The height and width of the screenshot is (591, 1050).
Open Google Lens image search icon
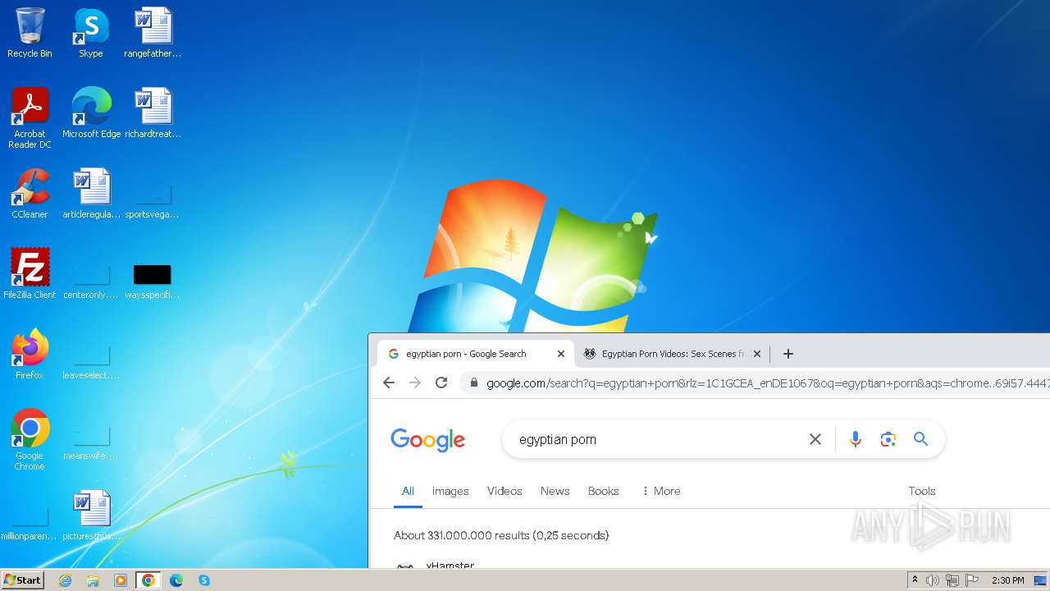point(888,439)
